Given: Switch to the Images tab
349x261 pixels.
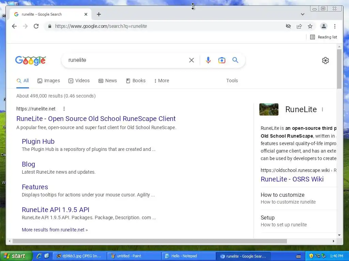Looking at the screenshot, I should tap(49, 81).
